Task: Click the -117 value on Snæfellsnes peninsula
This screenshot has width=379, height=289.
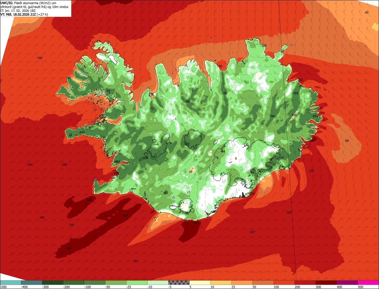Action: (82, 133)
